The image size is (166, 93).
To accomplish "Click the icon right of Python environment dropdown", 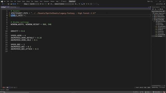I will (73, 4).
